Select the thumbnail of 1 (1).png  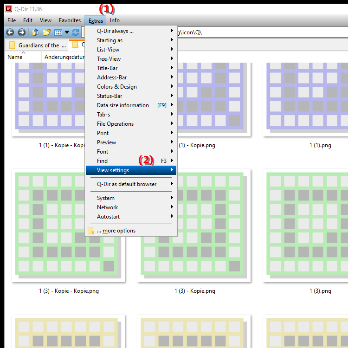(x=305, y=99)
